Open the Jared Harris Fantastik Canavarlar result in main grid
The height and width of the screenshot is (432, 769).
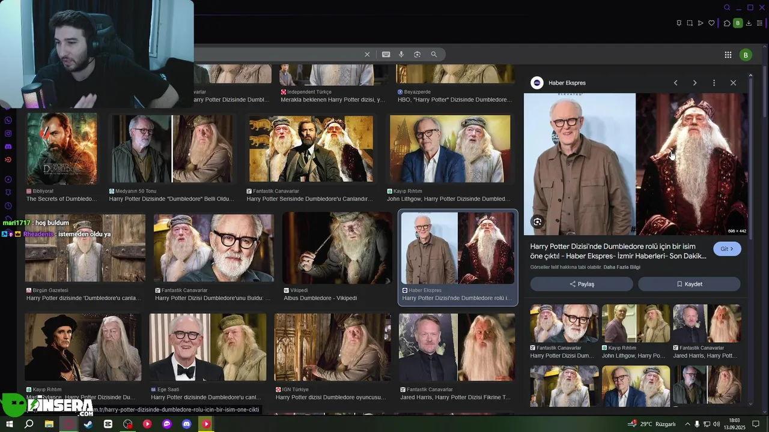coord(457,347)
